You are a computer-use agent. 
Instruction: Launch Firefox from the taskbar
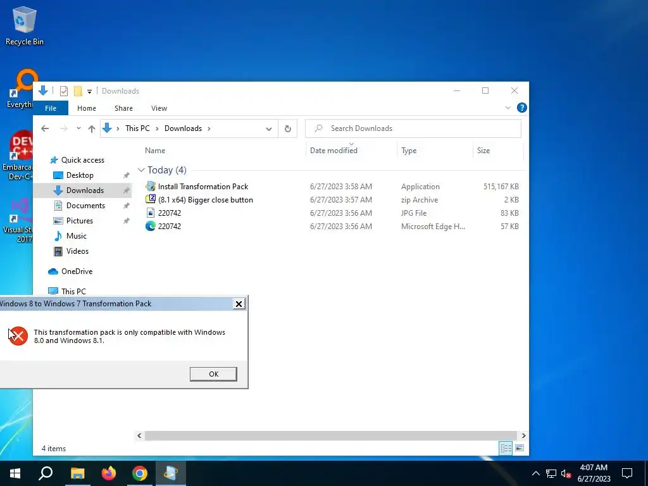pyautogui.click(x=109, y=473)
